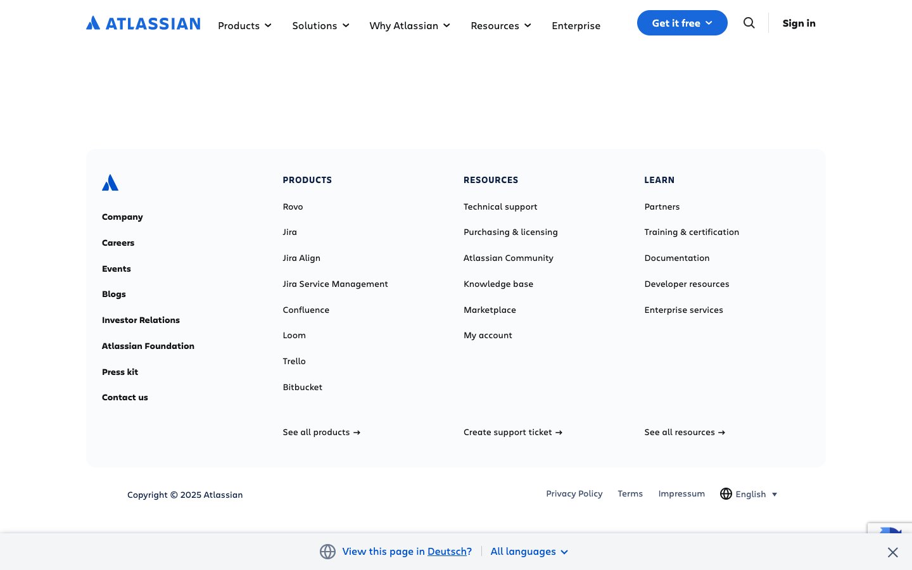
Task: Open the Jira Service Management link
Action: [x=335, y=284]
